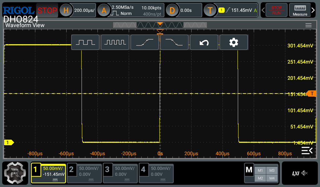Click channel 1 -151.45mV offset value
This screenshot has width=320, height=187.
[x=54, y=175]
